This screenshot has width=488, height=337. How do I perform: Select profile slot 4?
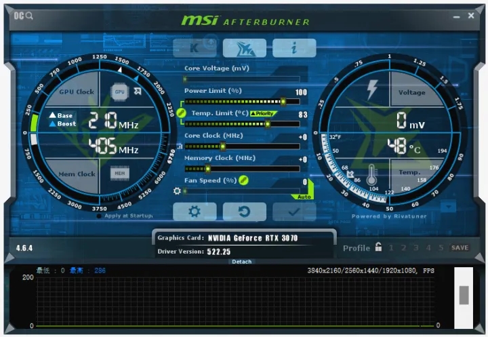point(428,248)
